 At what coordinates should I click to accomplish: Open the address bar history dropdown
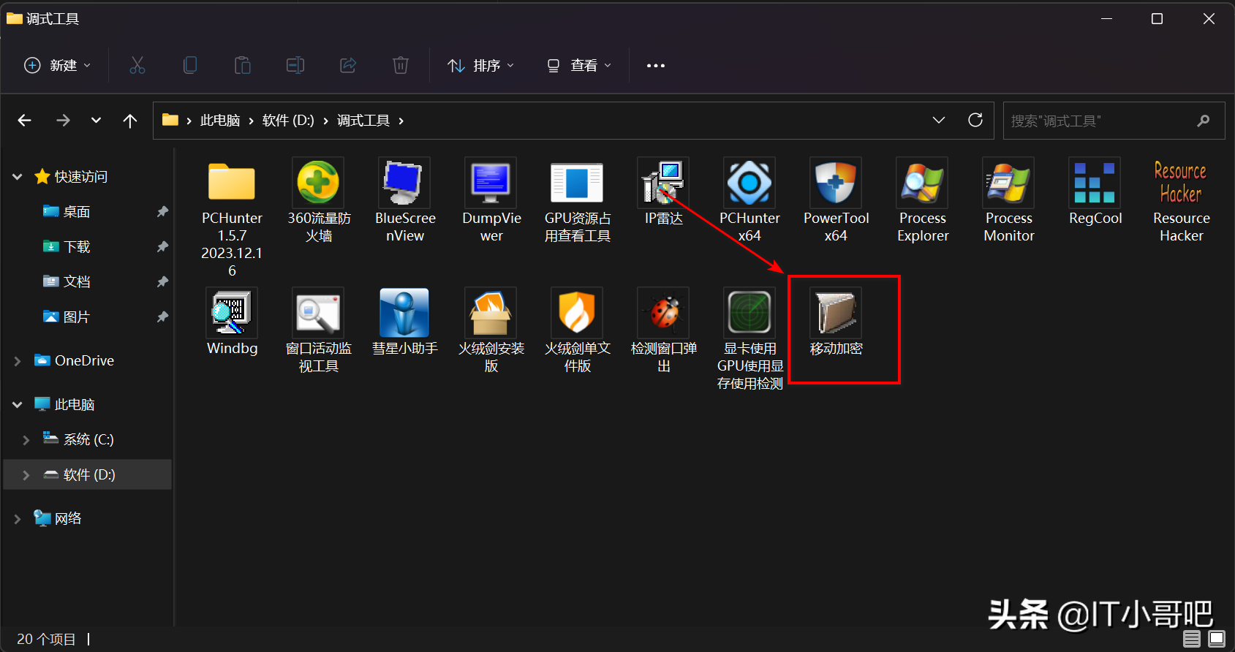[939, 121]
